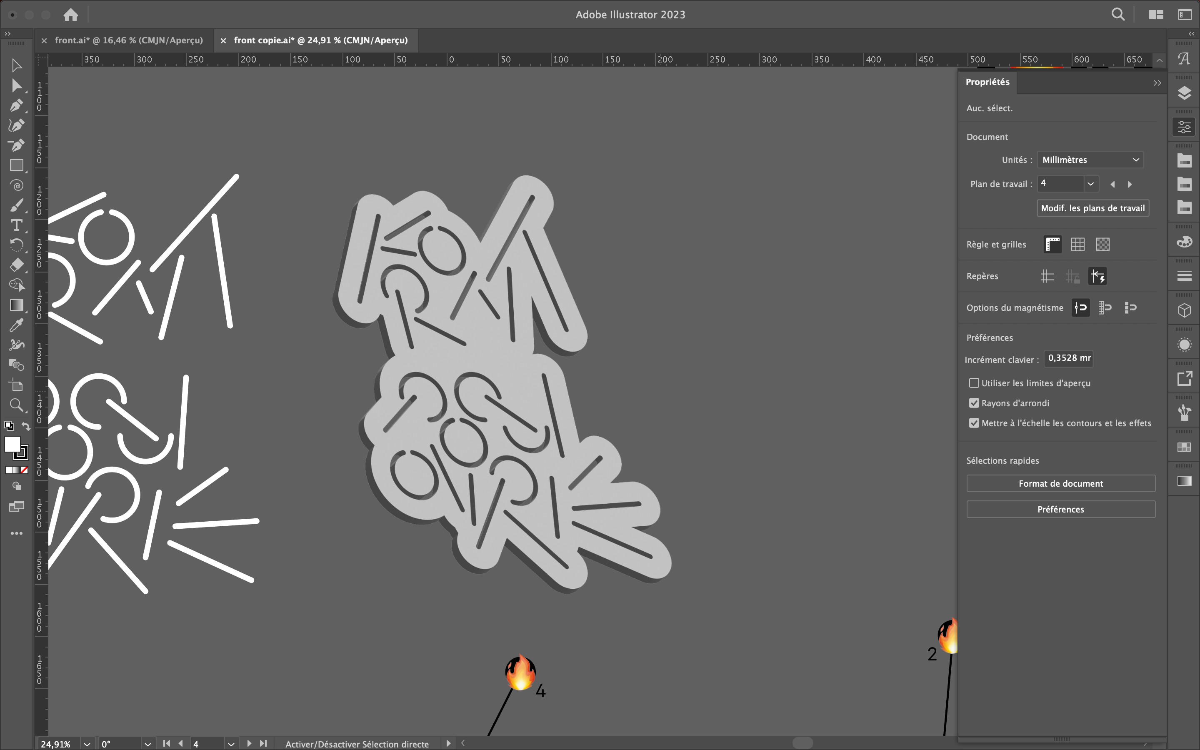The height and width of the screenshot is (750, 1200).
Task: Select the Type tool
Action: point(16,225)
